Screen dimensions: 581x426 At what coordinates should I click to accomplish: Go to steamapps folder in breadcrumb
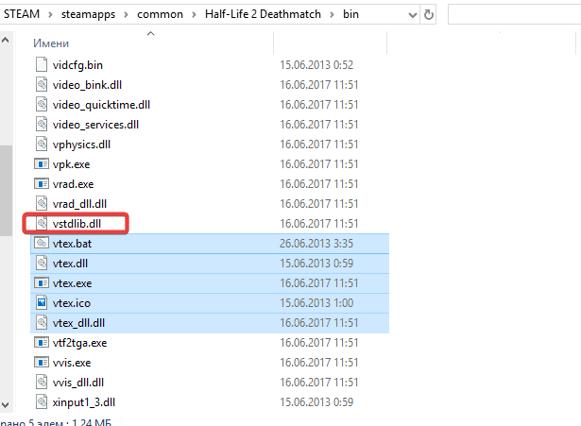pyautogui.click(x=88, y=14)
